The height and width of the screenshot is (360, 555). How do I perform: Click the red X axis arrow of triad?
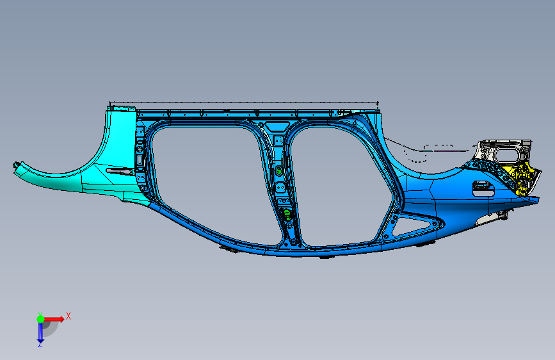click(x=54, y=319)
